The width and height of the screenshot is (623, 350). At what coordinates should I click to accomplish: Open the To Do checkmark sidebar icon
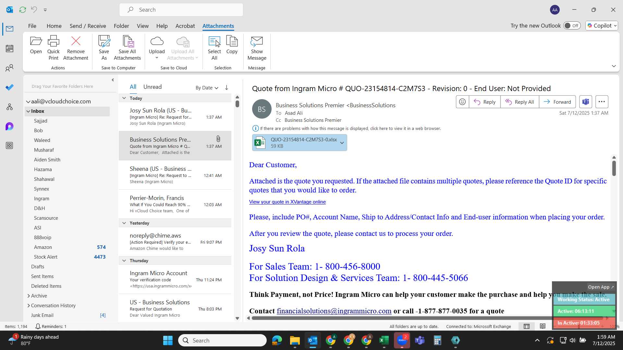point(9,87)
